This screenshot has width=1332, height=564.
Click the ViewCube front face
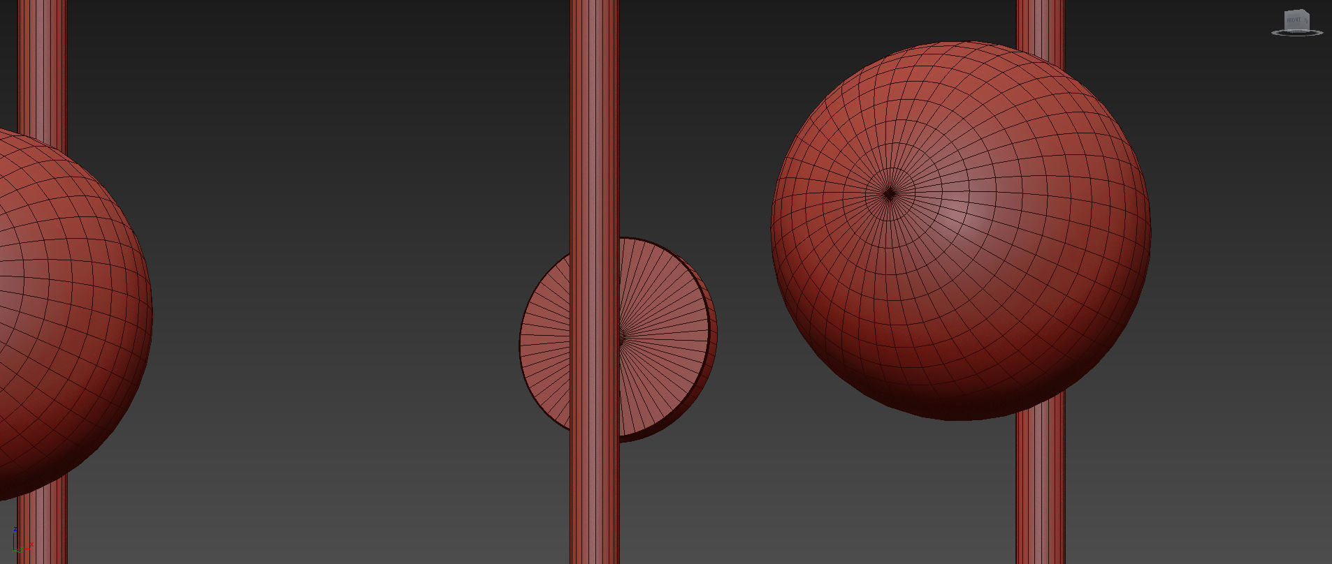(1294, 21)
